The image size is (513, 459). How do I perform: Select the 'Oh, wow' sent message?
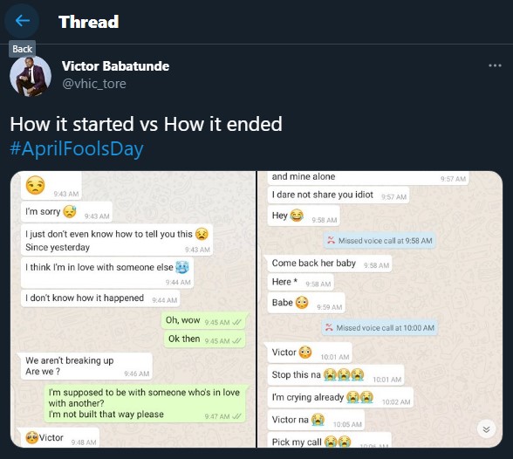203,320
